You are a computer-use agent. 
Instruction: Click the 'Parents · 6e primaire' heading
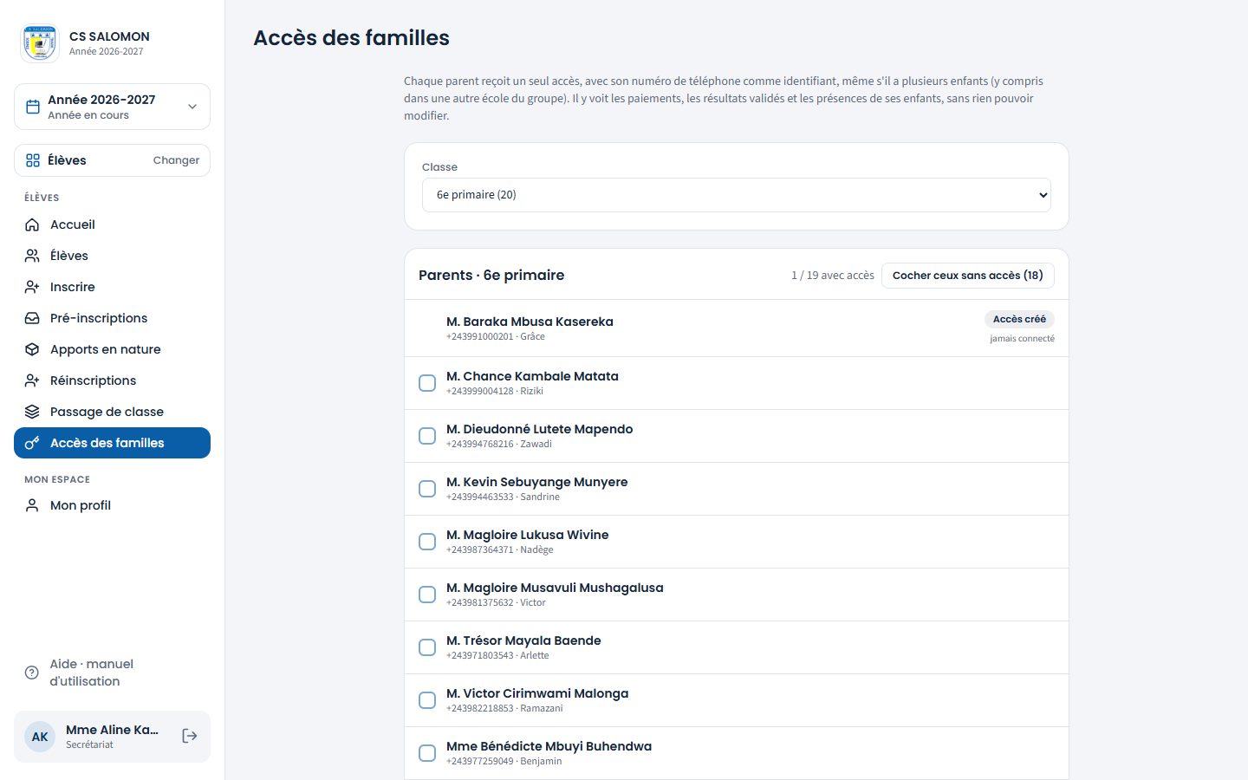pos(491,275)
